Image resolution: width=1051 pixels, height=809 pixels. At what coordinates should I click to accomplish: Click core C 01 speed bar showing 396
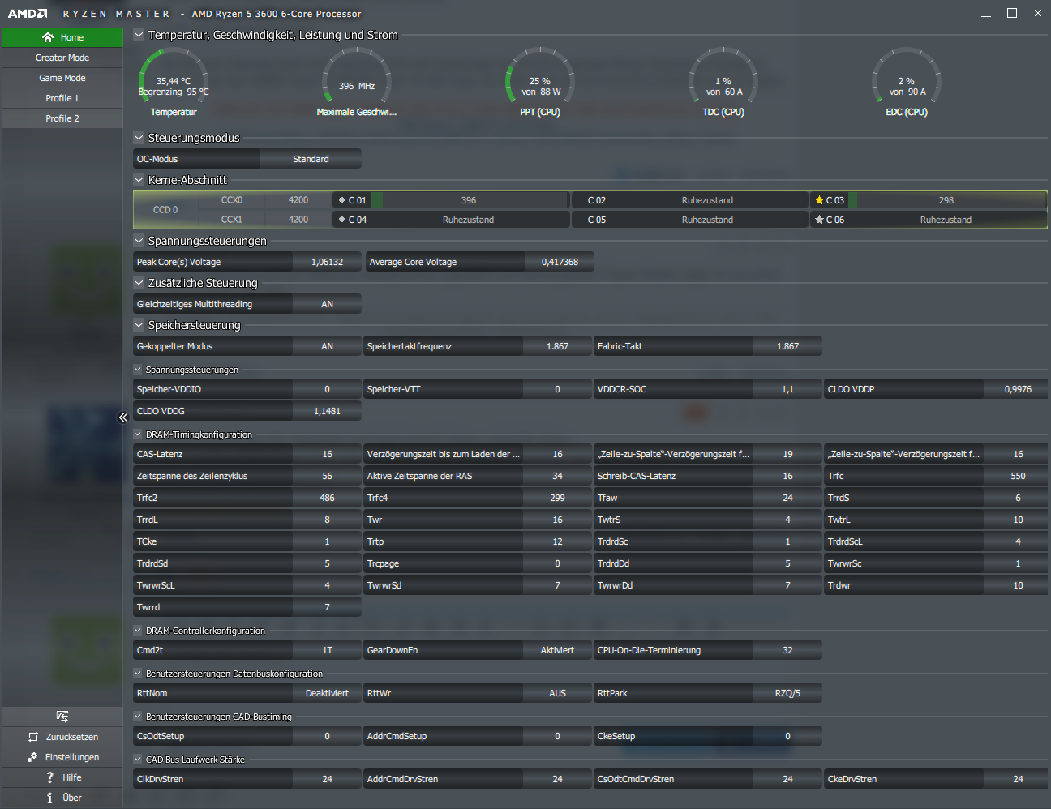coord(469,200)
